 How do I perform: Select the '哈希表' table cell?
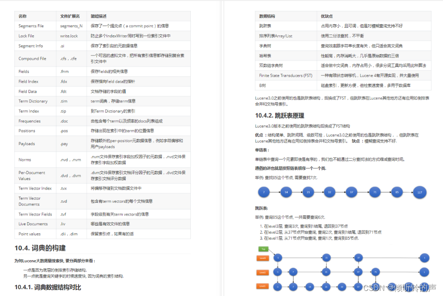pyautogui.click(x=286, y=56)
